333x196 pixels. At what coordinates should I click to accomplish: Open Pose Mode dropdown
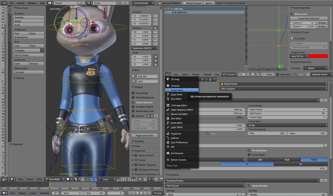coord(54,179)
